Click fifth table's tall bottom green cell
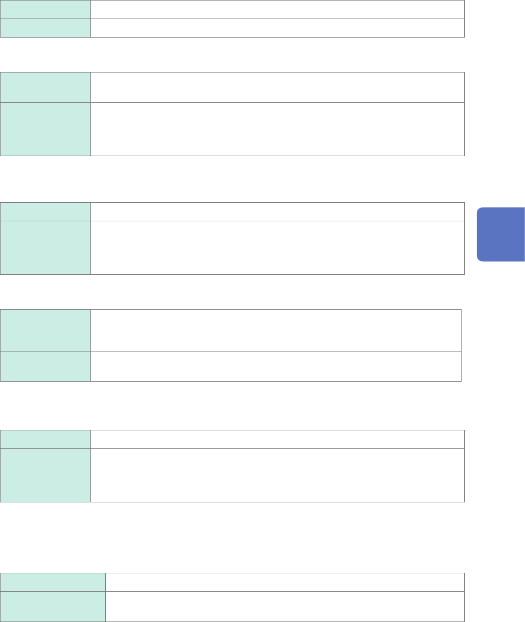525x622 pixels. click(x=45, y=475)
